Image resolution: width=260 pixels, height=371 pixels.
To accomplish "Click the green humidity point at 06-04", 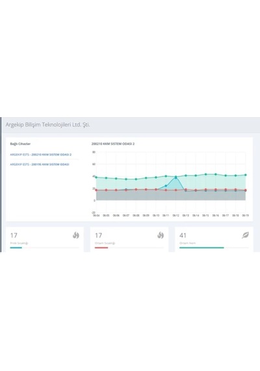I will point(96,177).
